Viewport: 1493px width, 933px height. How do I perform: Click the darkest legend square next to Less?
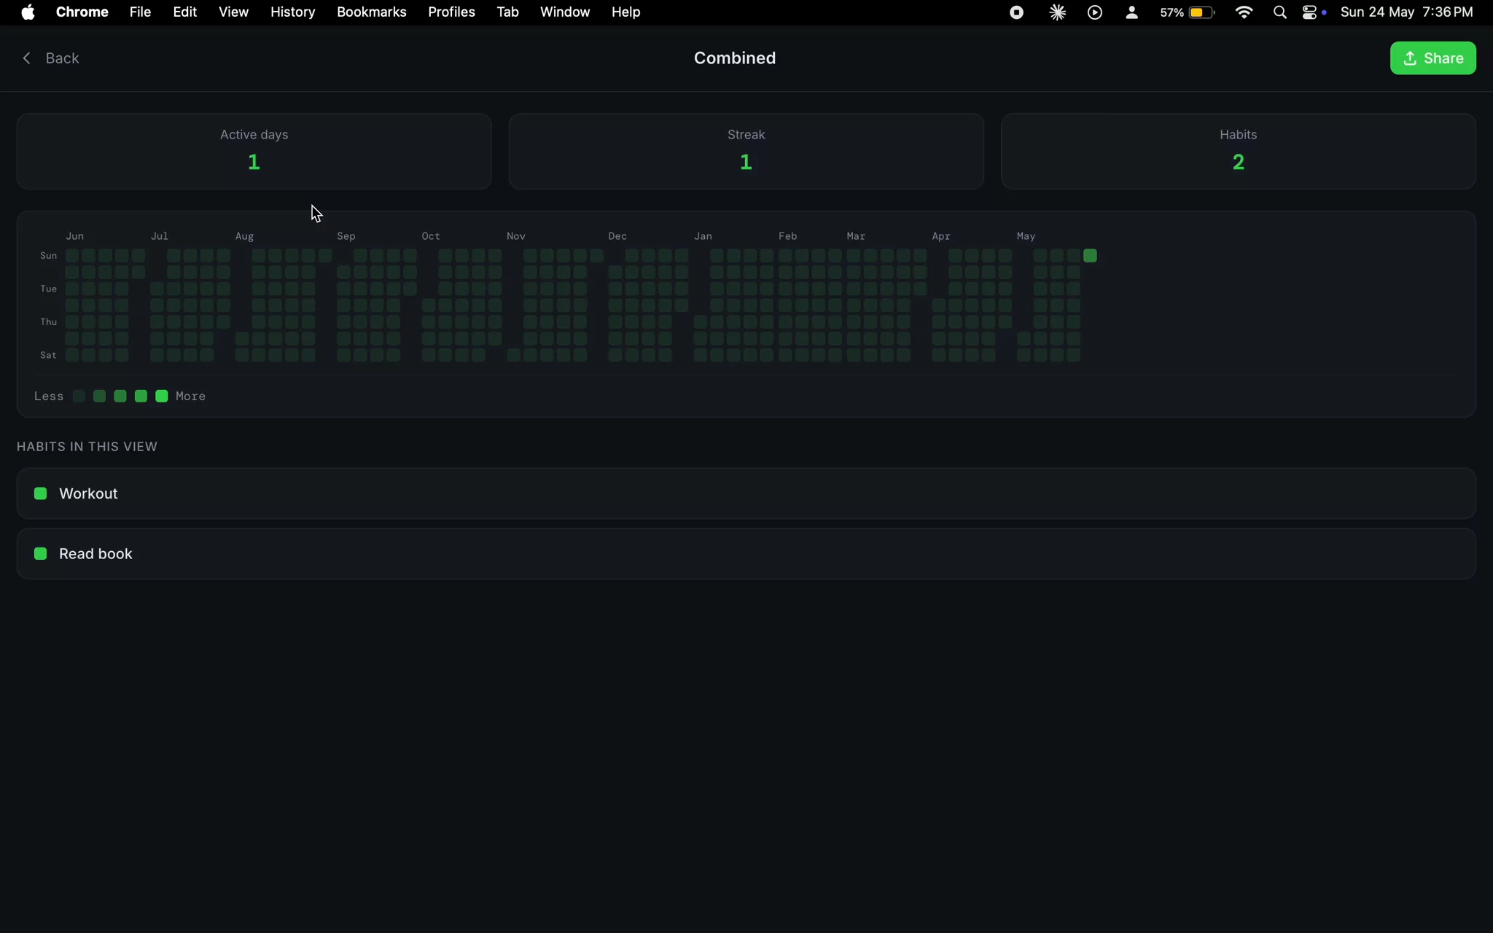point(79,396)
